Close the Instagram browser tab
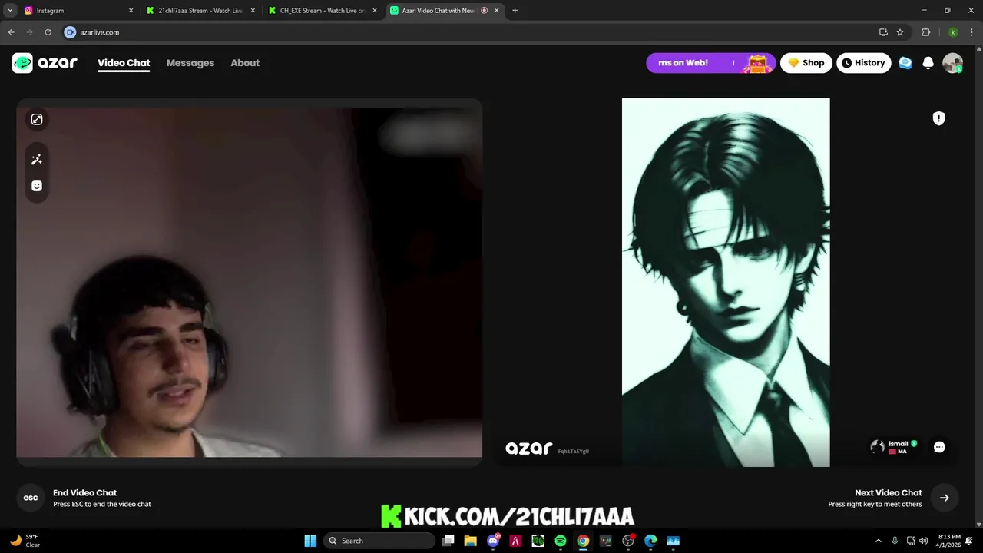The height and width of the screenshot is (553, 983). click(x=131, y=11)
